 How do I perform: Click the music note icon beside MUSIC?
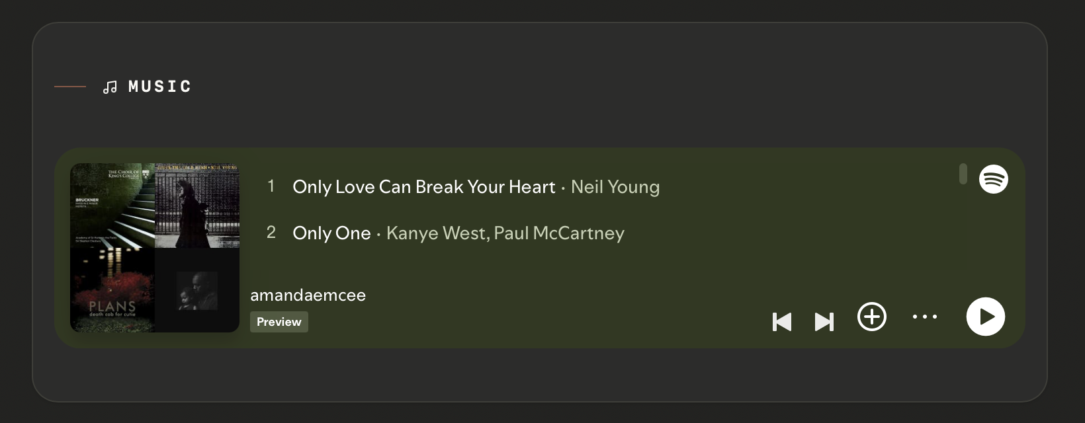[x=110, y=87]
